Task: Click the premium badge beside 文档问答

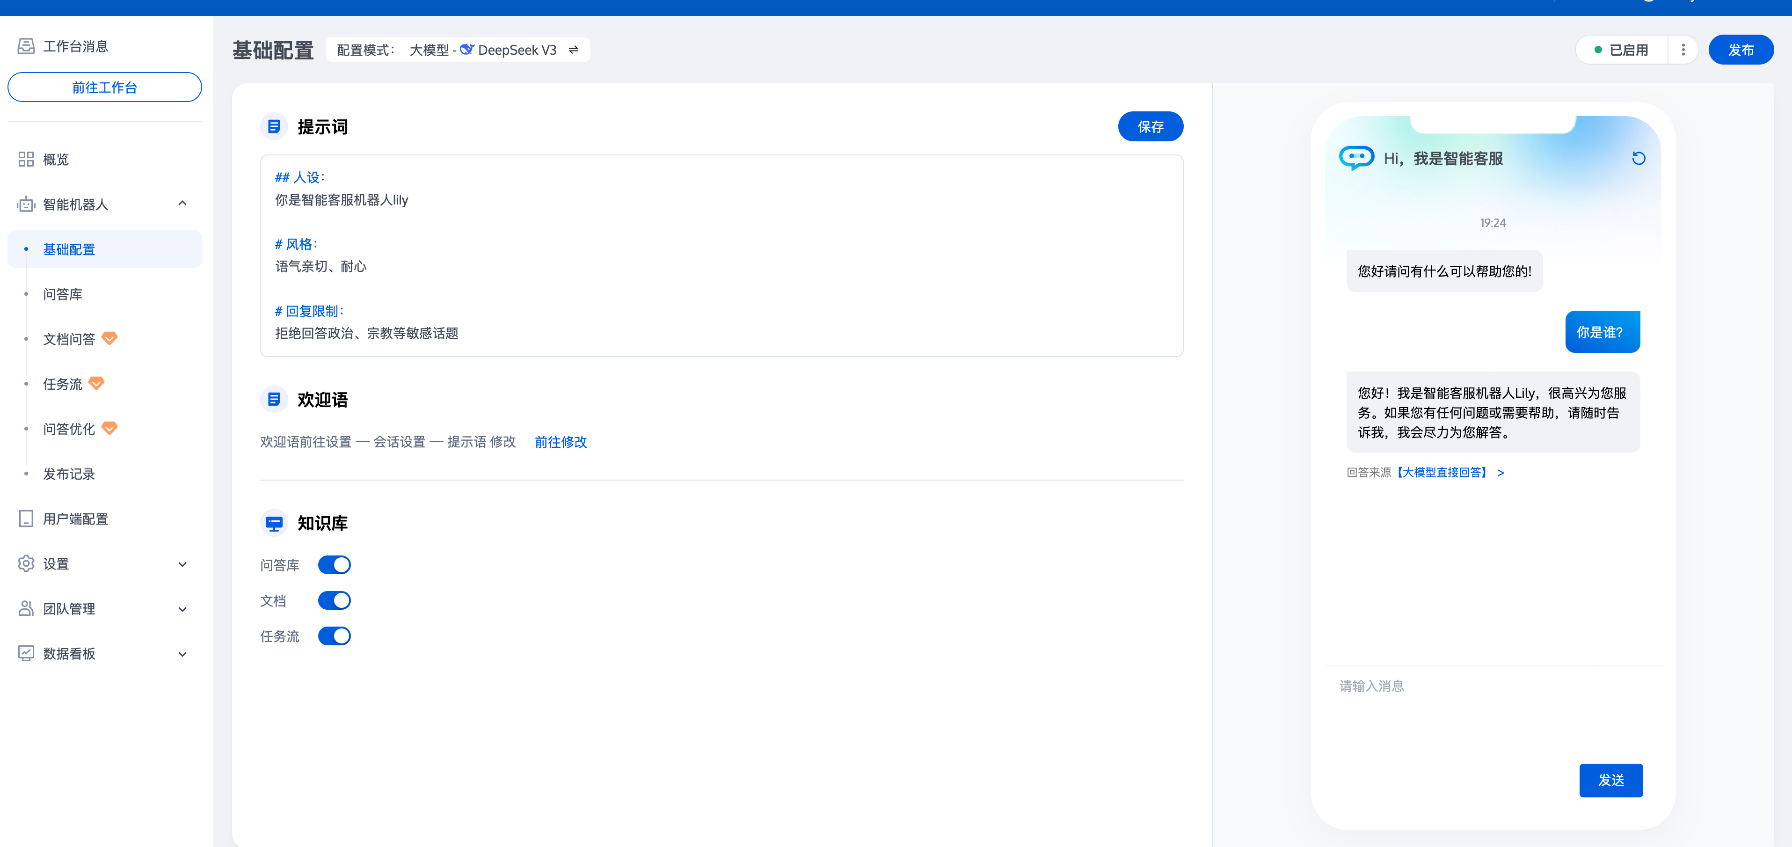Action: [109, 338]
